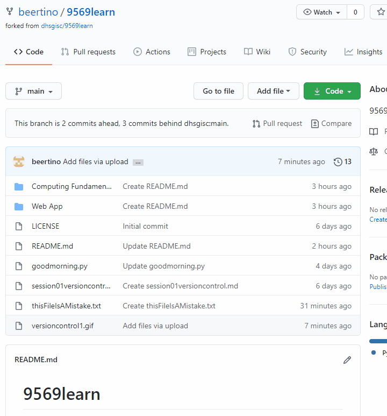Screen dimensions: 387x416
Task: Click file icon for LICENSE
Action: 19,227
